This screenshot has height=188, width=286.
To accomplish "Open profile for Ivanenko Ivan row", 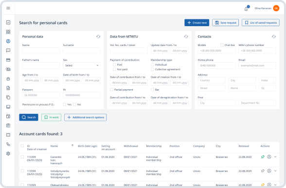I will [269, 157].
